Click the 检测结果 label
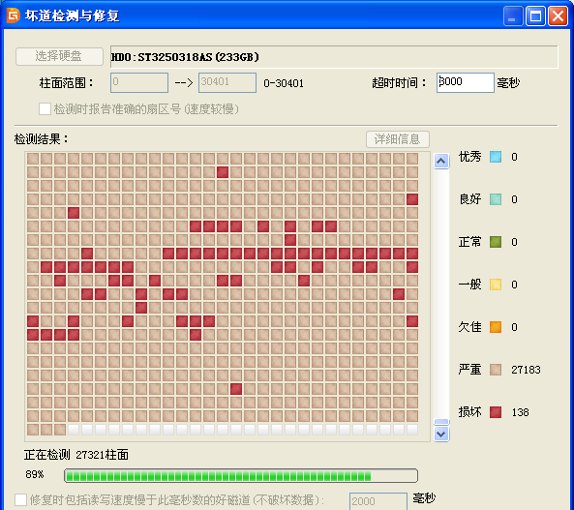Image resolution: width=574 pixels, height=510 pixels. (x=41, y=139)
